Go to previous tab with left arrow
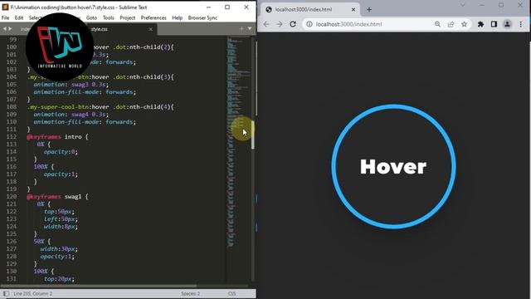This screenshot has width=531, height=299. 5,29
